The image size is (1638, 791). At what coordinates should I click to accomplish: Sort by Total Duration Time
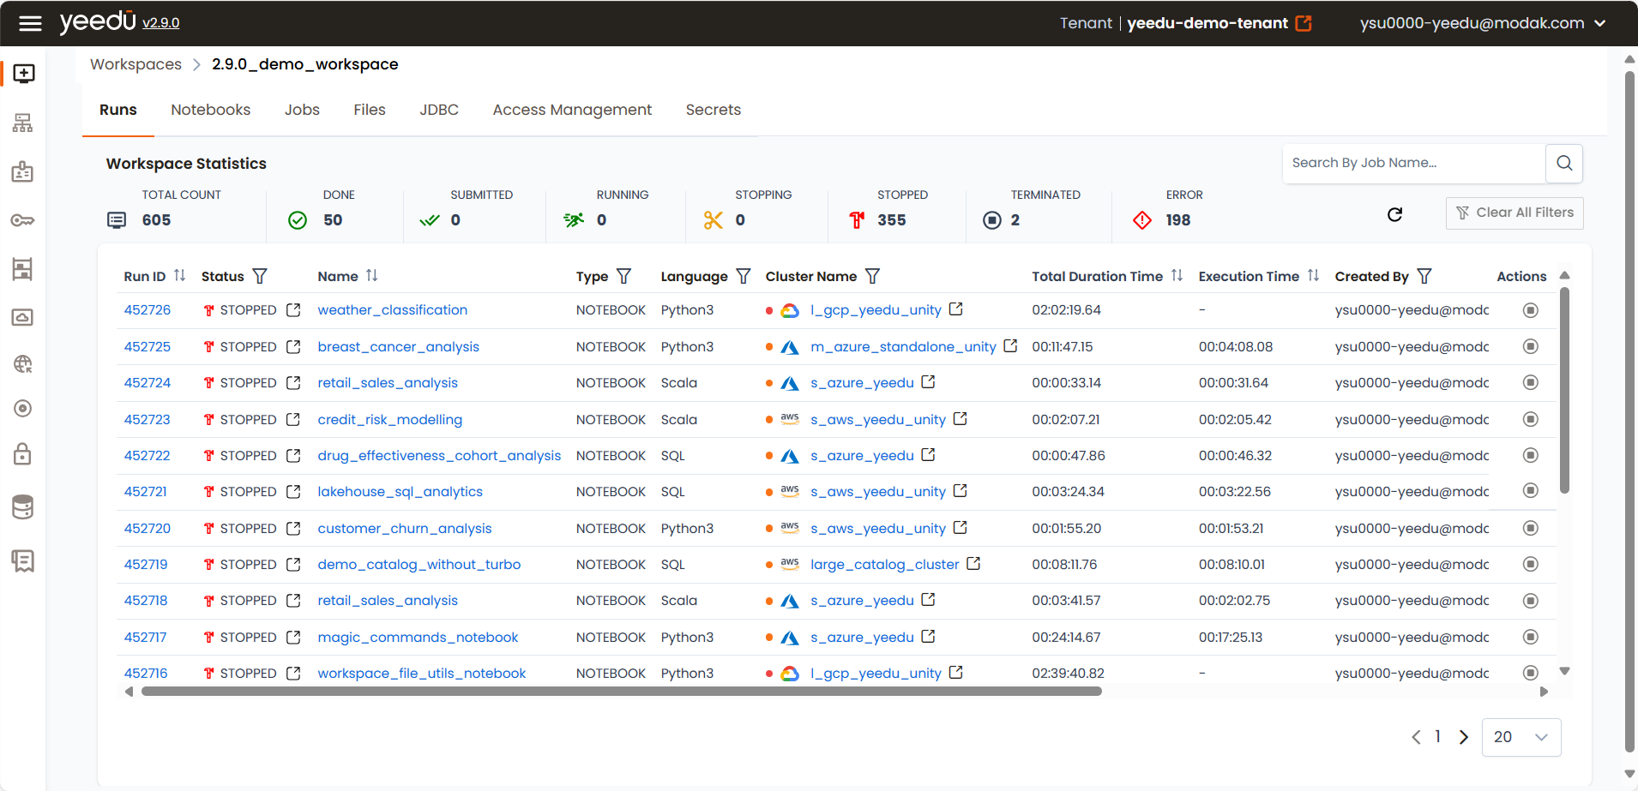[x=1177, y=276]
